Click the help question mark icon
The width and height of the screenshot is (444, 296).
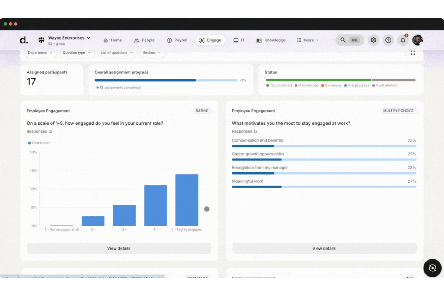(388, 40)
